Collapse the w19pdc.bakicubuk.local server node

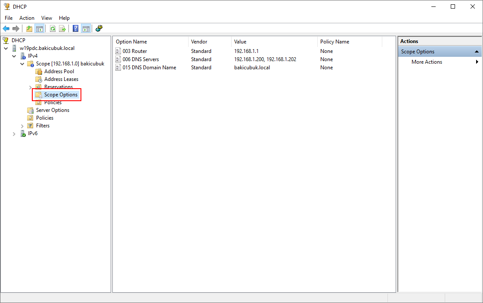[x=6, y=48]
